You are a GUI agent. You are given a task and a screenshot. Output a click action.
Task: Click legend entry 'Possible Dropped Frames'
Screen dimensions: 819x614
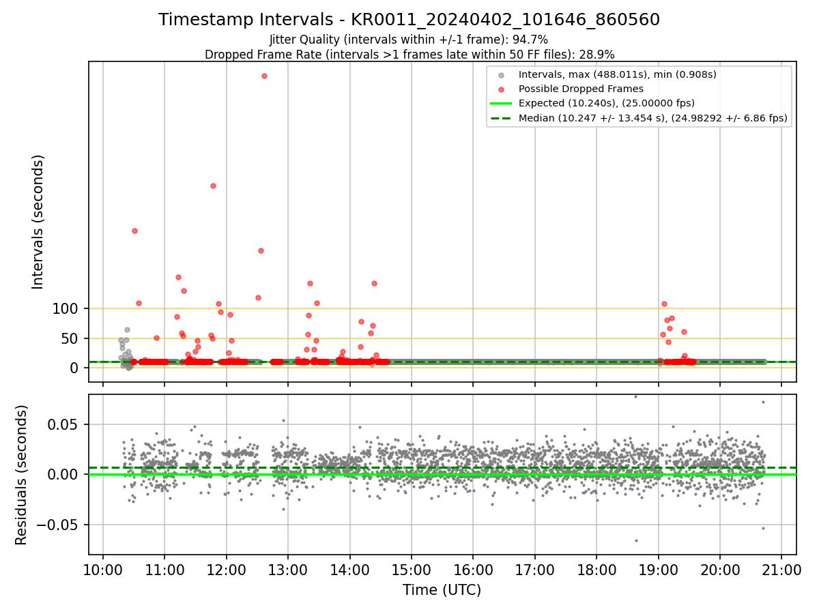point(581,89)
